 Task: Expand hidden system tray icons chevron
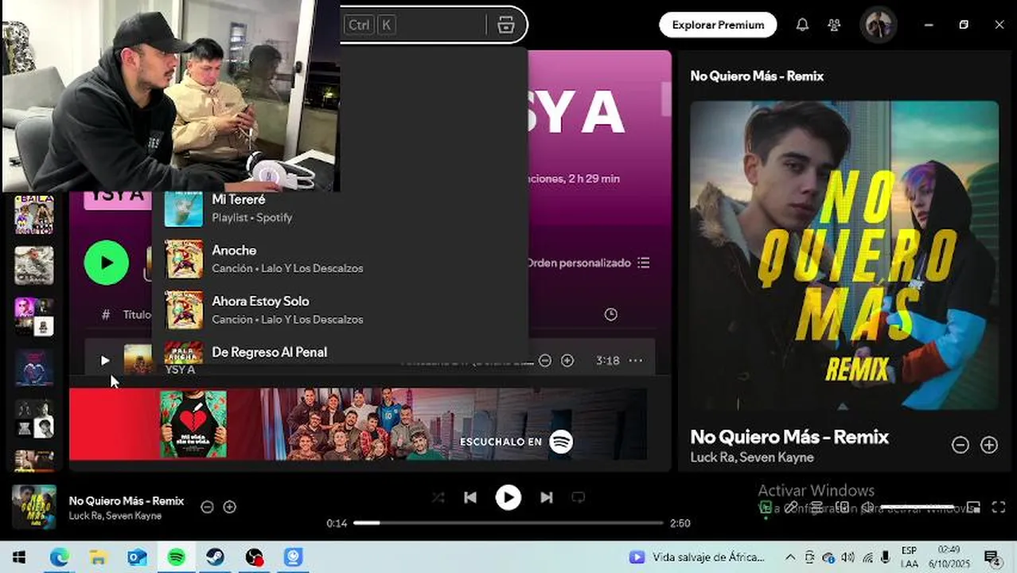click(x=790, y=557)
